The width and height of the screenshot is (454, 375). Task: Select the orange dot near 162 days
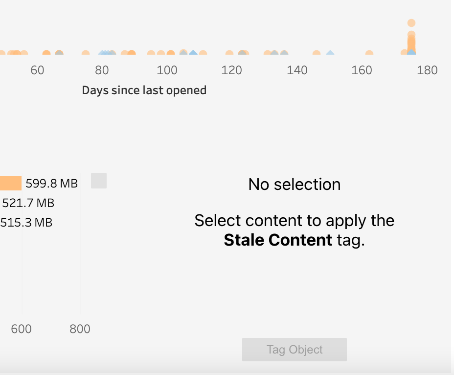369,54
